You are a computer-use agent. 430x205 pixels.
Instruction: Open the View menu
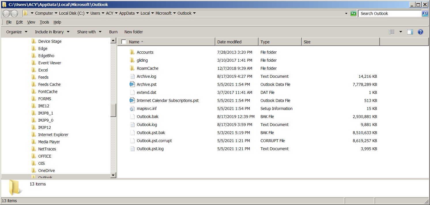(x=31, y=22)
